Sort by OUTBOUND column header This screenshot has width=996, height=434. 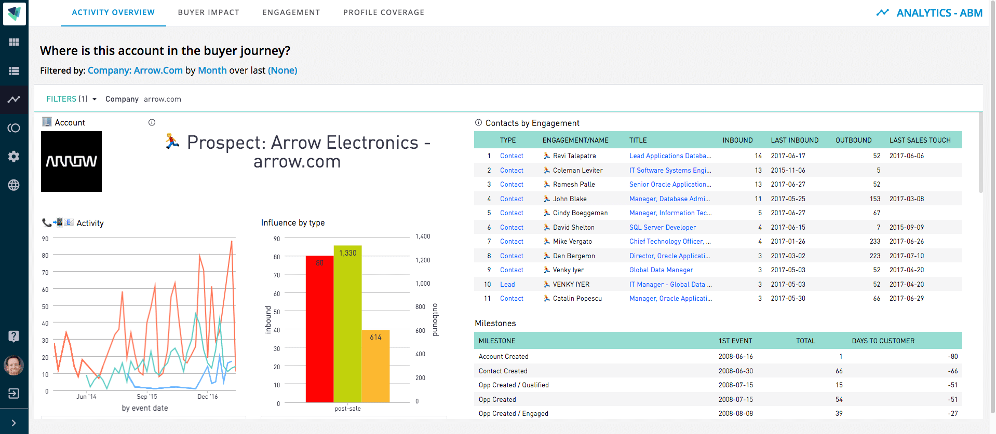853,140
